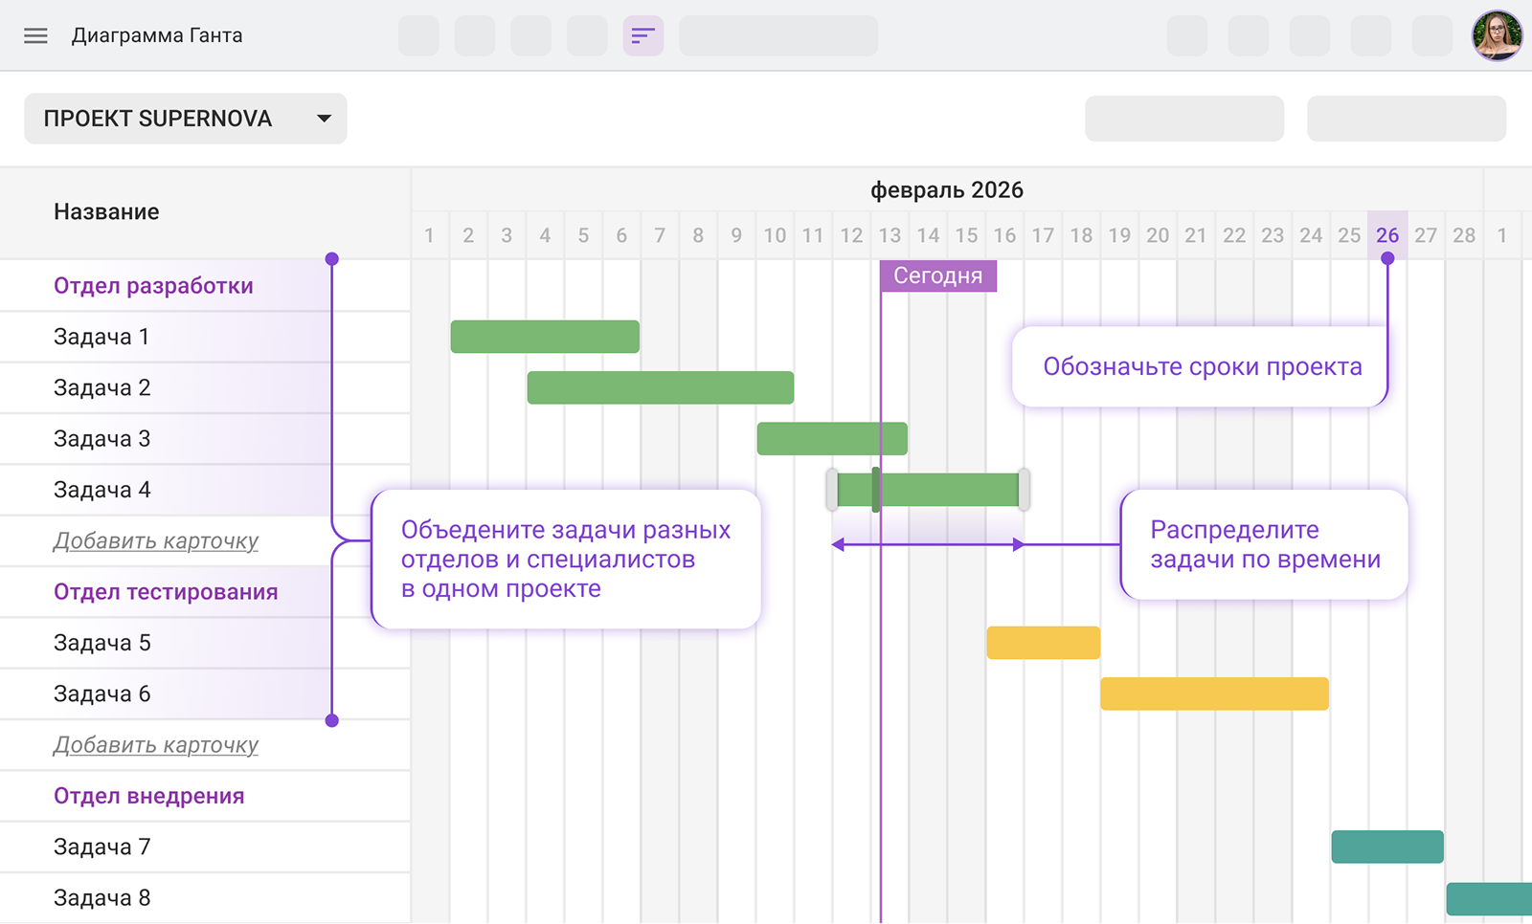Viewport: 1532px width, 924px height.
Task: Open the user profile avatar
Action: tap(1497, 36)
